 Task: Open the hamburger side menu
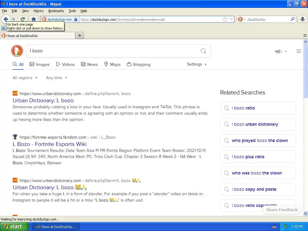point(299,51)
